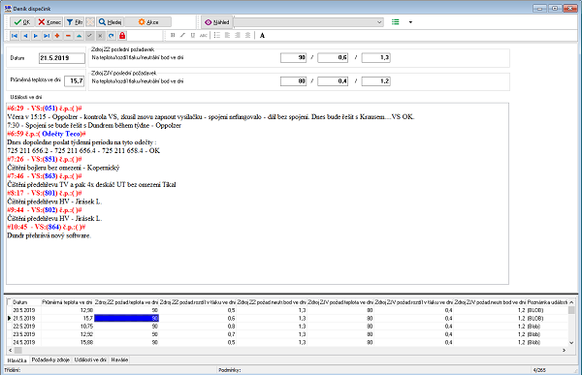This screenshot has width=582, height=375.
Task: Sort by the Datum column header
Action: click(x=27, y=302)
